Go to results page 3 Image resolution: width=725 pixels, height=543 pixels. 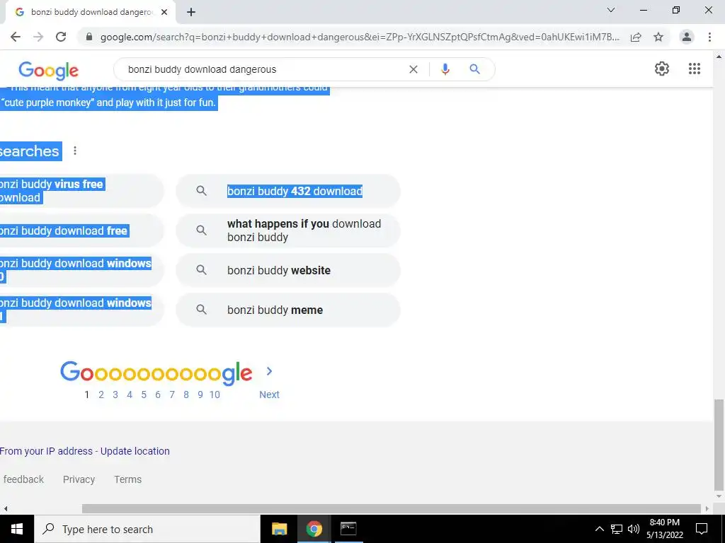[115, 395]
